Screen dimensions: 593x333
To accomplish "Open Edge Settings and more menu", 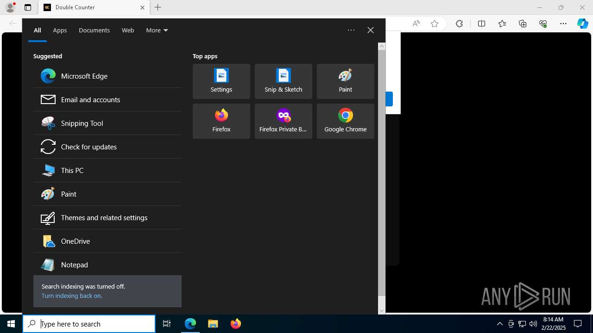I will pos(563,24).
